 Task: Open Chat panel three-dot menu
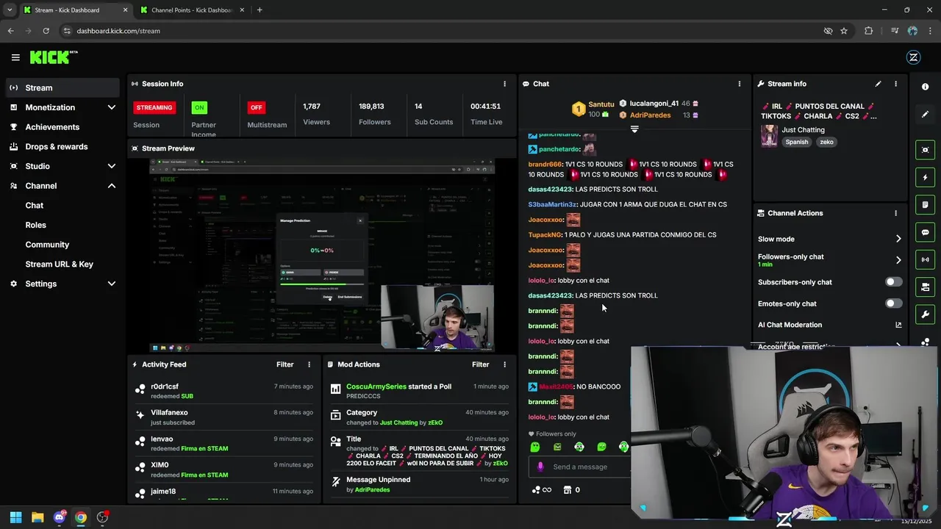[x=740, y=84]
